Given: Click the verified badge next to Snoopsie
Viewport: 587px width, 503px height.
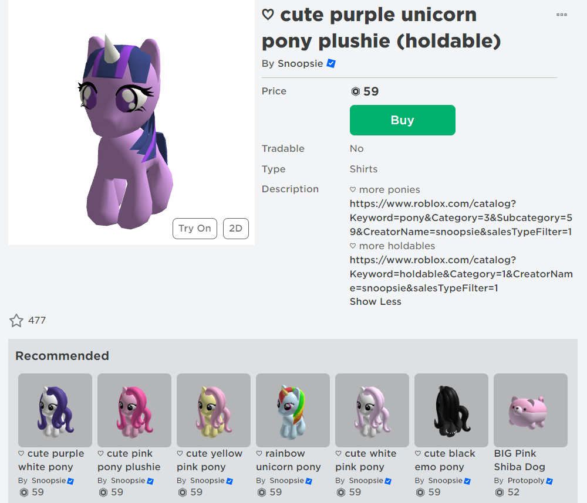Looking at the screenshot, I should click(331, 63).
